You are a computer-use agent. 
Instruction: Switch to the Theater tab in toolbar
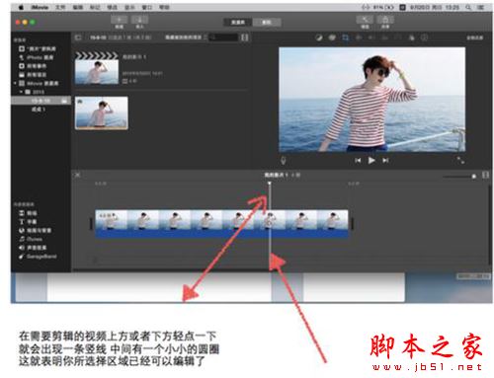pos(266,23)
